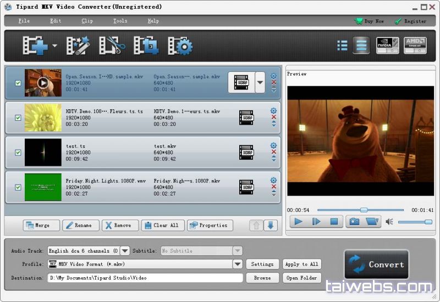Image resolution: width=440 pixels, height=302 pixels.
Task: Open the video Effect editing tool
Action: pyautogui.click(x=78, y=46)
